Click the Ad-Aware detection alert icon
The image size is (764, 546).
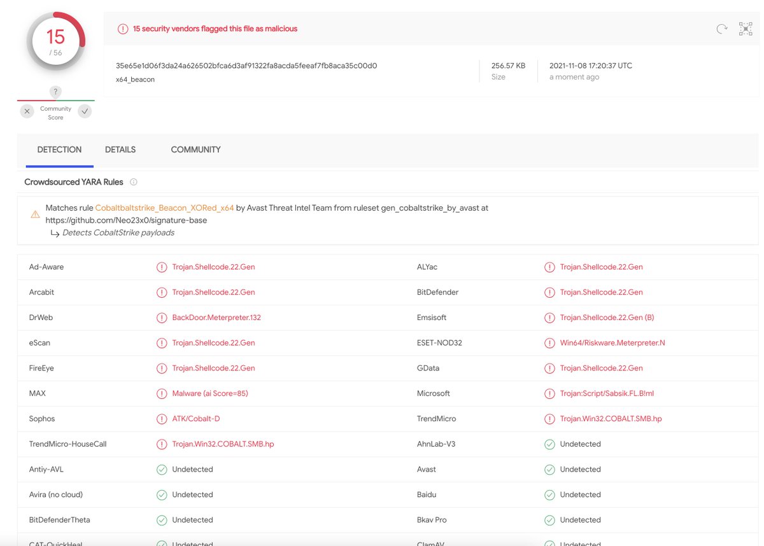point(162,267)
